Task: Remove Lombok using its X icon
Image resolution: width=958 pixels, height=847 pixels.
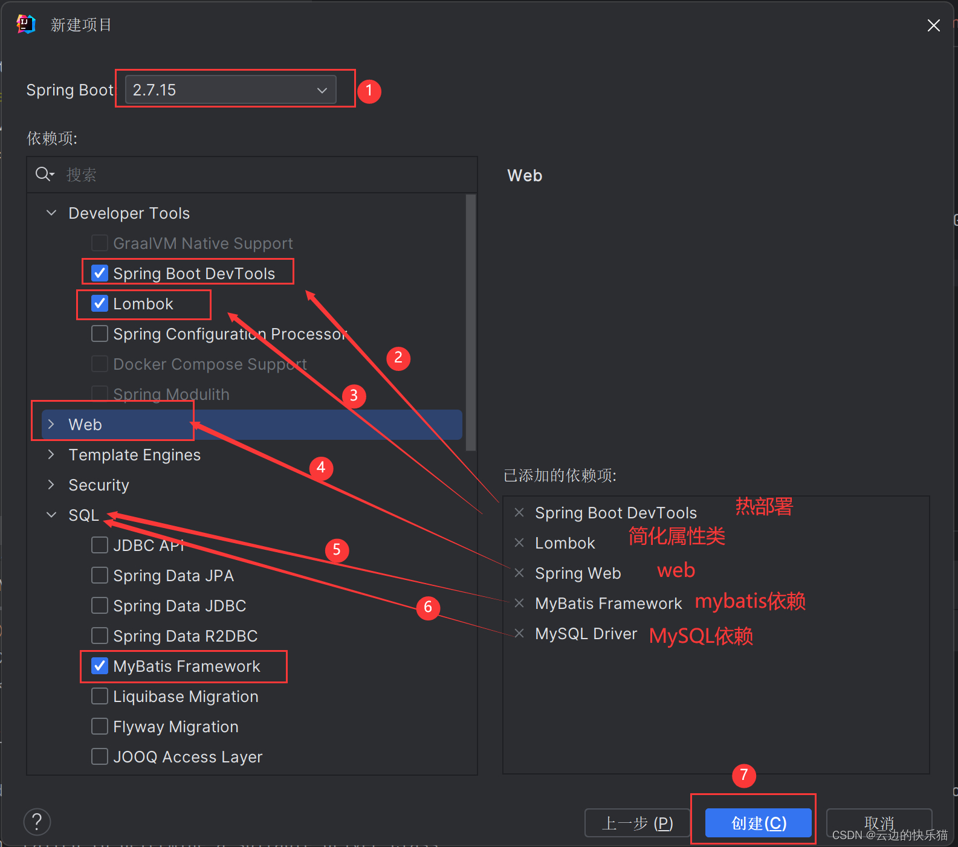Action: (519, 543)
